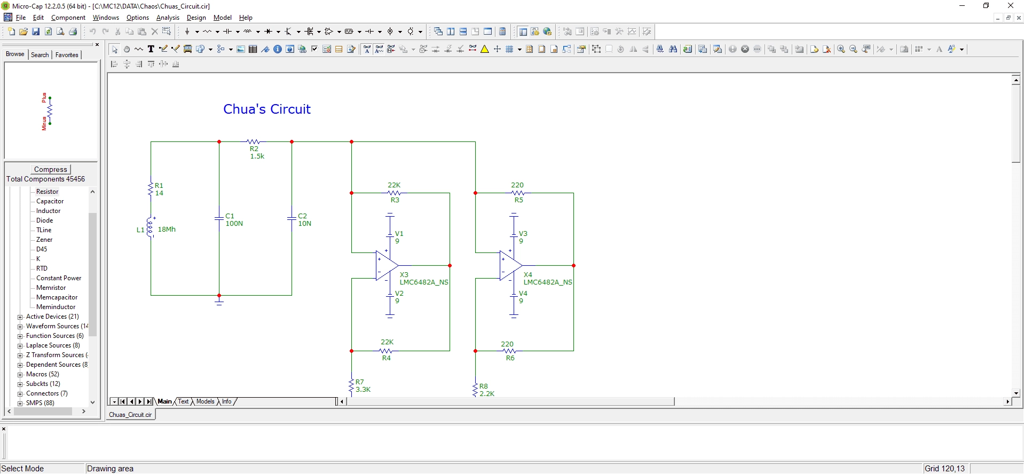Click the Align Left icon
This screenshot has width=1024, height=474.
114,64
